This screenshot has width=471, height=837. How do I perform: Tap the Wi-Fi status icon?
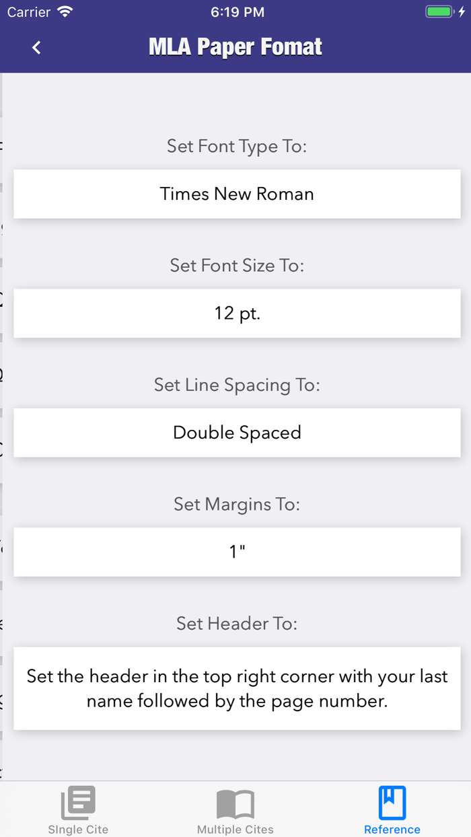point(65,12)
